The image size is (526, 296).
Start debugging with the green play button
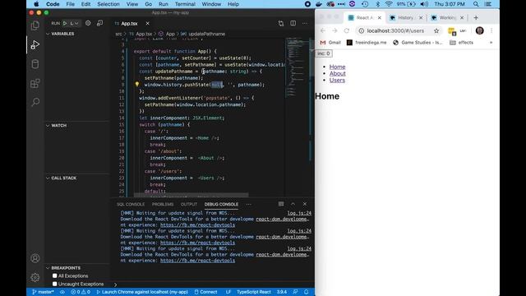click(65, 23)
